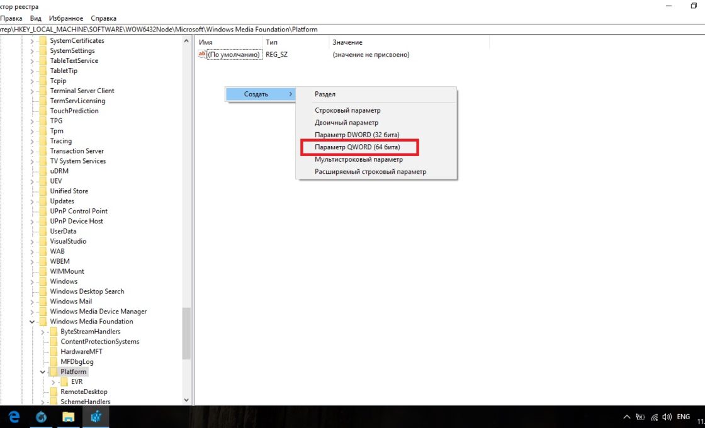This screenshot has width=705, height=428.
Task: Choose Расширяемый строковый параметр
Action: click(x=376, y=172)
